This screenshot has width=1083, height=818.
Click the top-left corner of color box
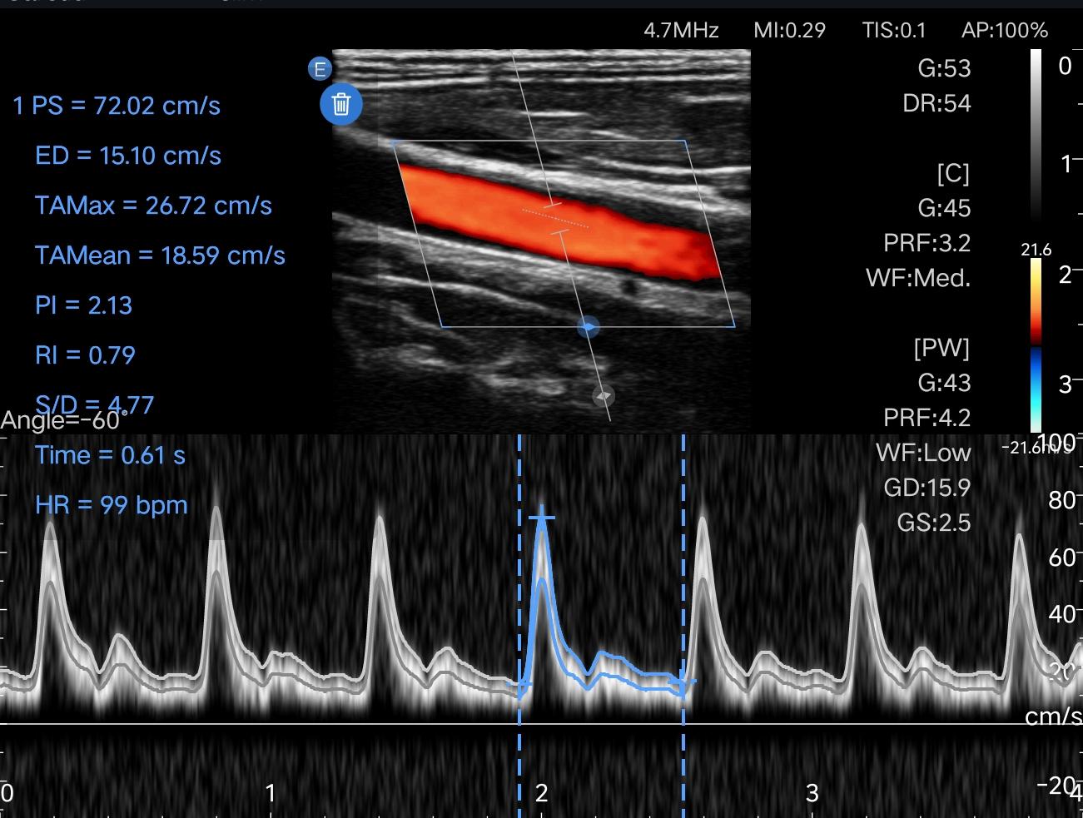click(392, 141)
